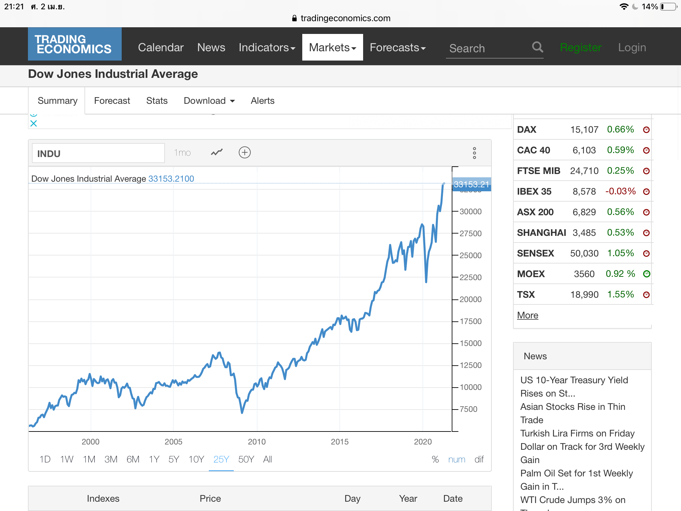Switch chart to num mode
This screenshot has height=511, width=681.
(457, 459)
